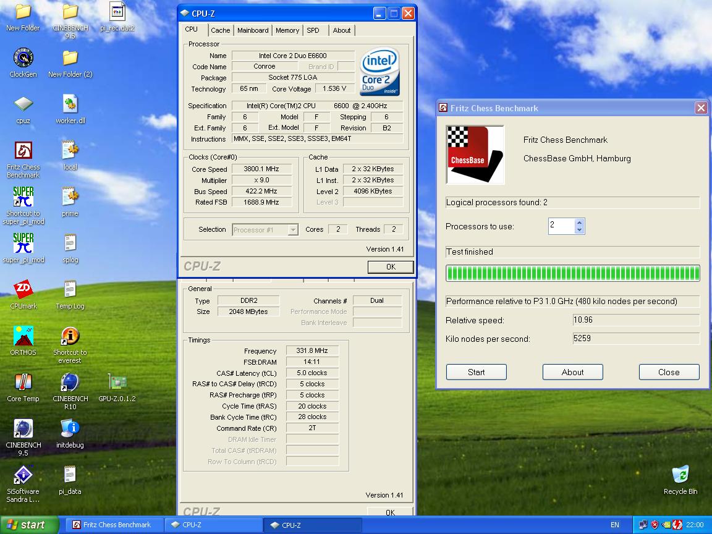Click the Rated FSB value 1688.9 MHz
712x534 pixels.
(x=261, y=202)
